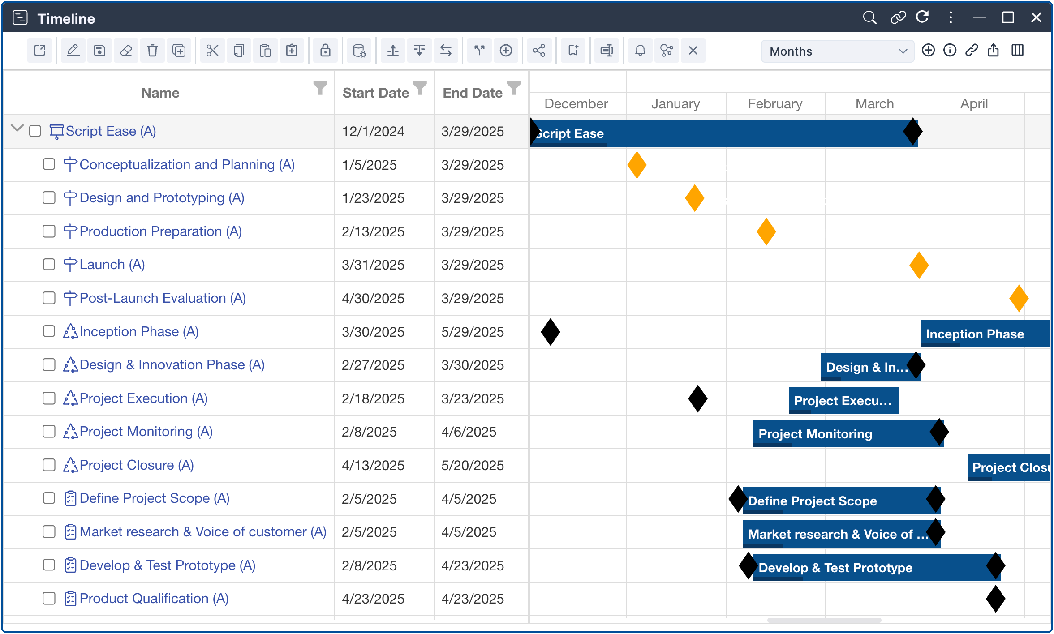Collapse the Script Ease (A) tree row
Screen dimensions: 1054x634
click(17, 129)
